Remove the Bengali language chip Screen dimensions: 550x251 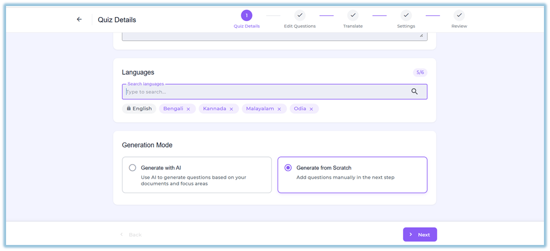click(x=188, y=109)
